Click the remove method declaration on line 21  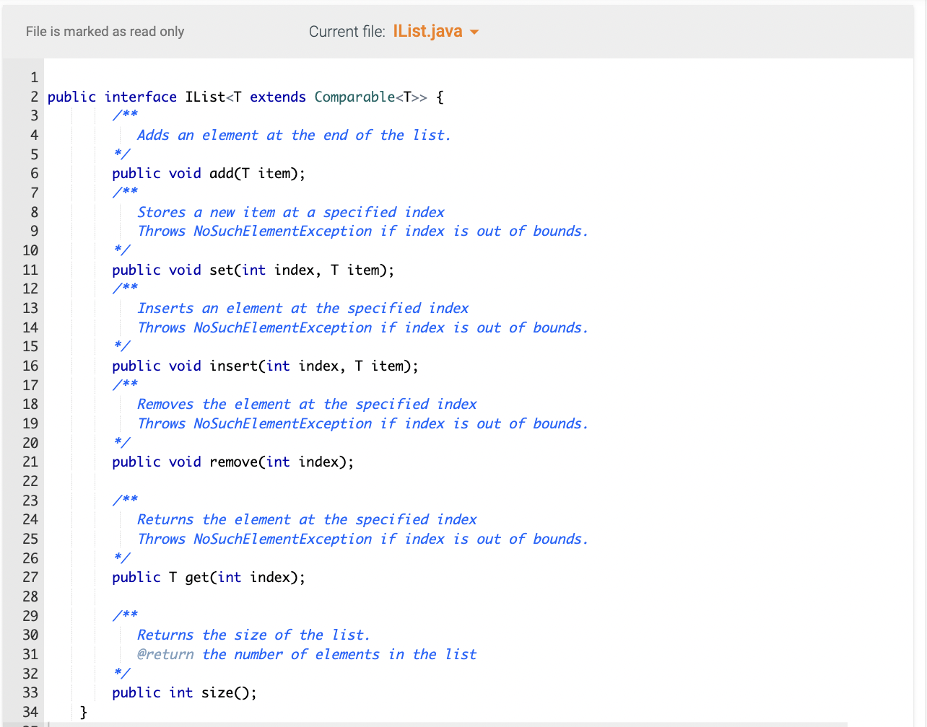[x=232, y=462]
